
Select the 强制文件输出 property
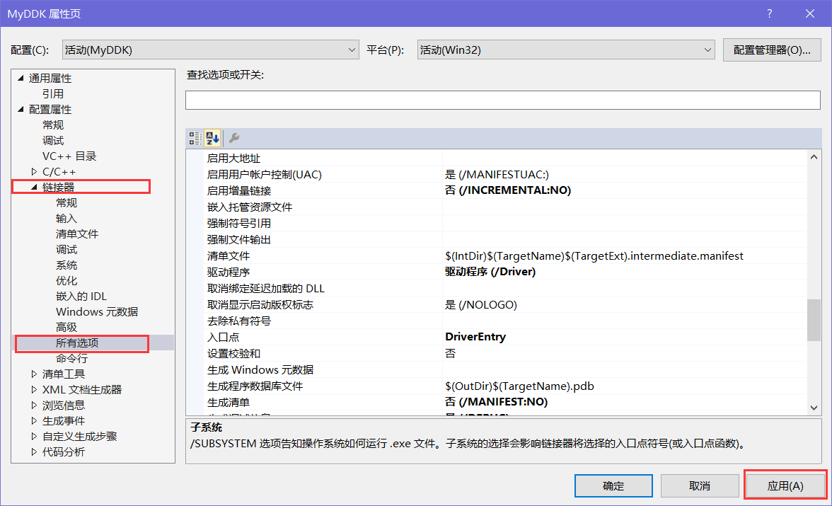tap(239, 239)
